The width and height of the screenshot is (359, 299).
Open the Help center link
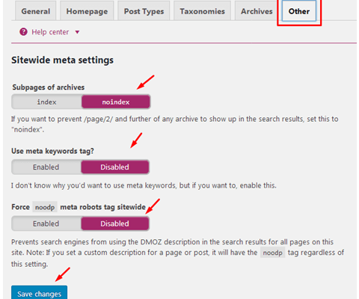coord(50,32)
